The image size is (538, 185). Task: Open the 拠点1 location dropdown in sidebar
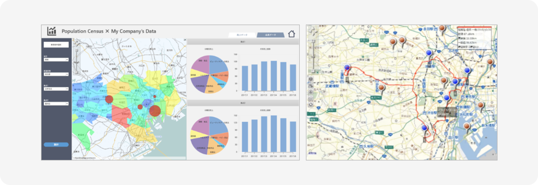56,89
